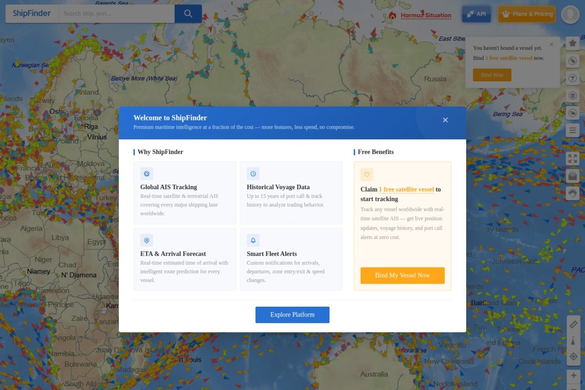Image resolution: width=585 pixels, height=390 pixels.
Task: Dismiss the vessel binding notification popup
Action: [551, 44]
